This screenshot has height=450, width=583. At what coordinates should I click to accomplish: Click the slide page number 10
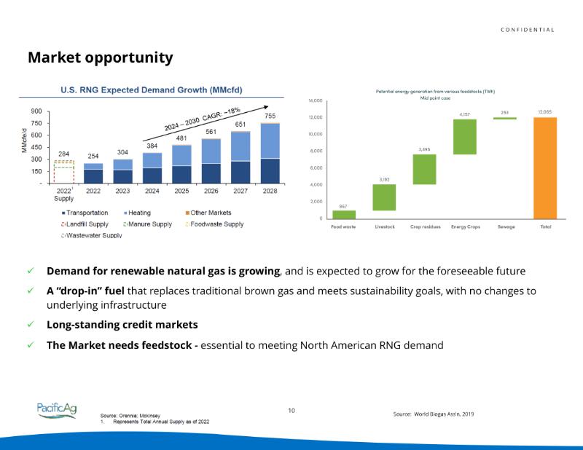[291, 411]
